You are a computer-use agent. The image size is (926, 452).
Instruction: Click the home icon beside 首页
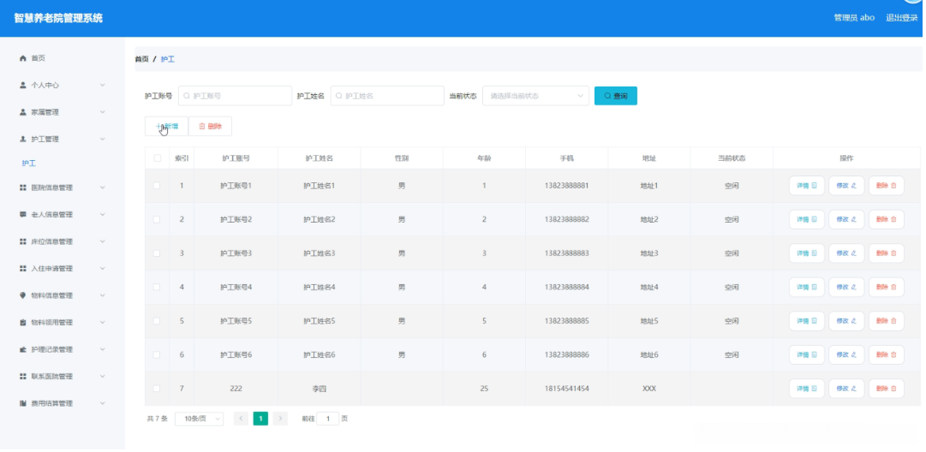pyautogui.click(x=23, y=58)
